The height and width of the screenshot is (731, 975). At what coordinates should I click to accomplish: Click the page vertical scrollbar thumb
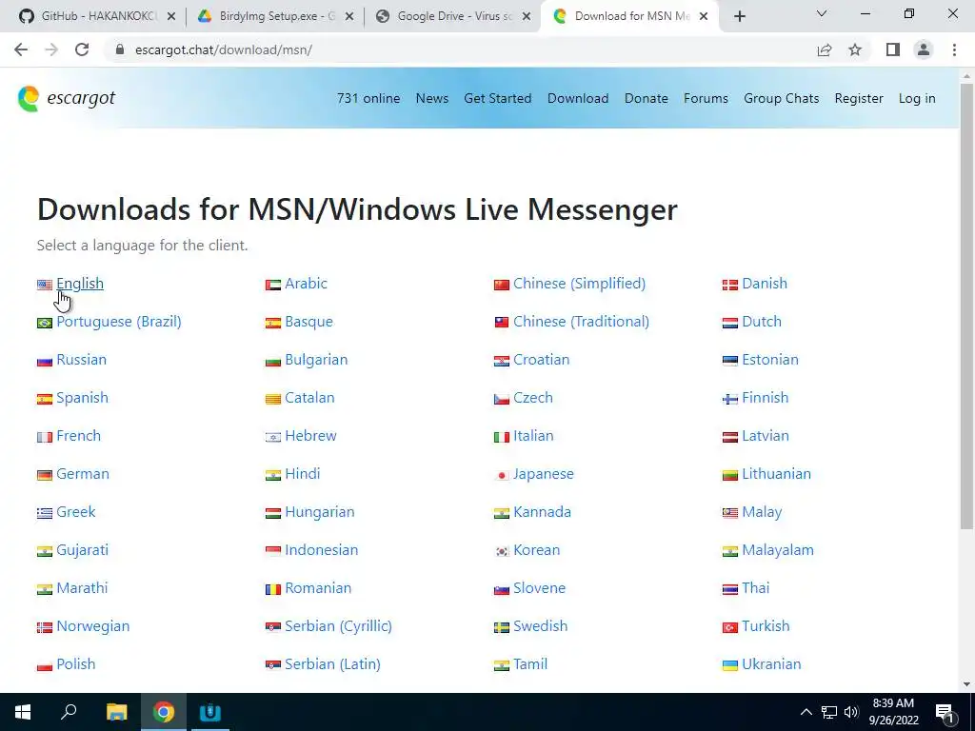pos(967,306)
